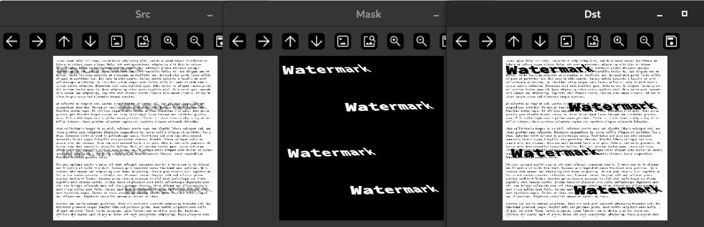Zoom out in the Mask window
This screenshot has height=227, width=704.
point(421,41)
